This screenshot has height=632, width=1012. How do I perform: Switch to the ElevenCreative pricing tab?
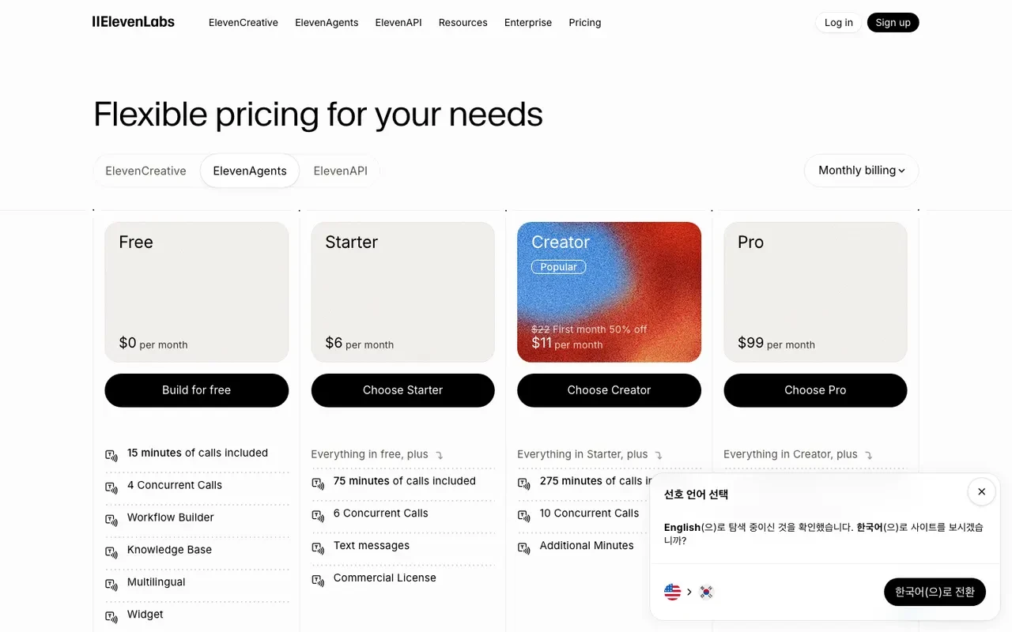145,171
